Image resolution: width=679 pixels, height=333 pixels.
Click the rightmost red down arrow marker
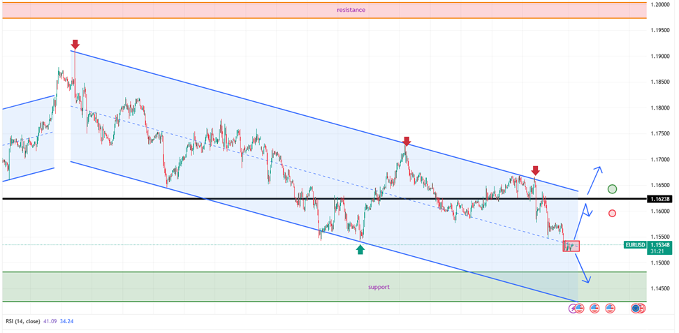pos(535,170)
